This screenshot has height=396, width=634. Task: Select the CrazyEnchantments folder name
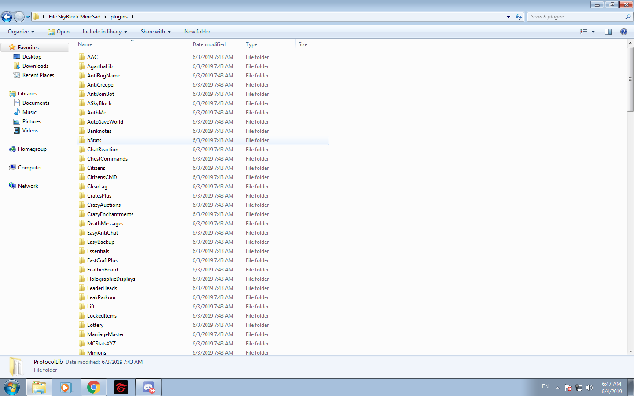[x=110, y=214]
